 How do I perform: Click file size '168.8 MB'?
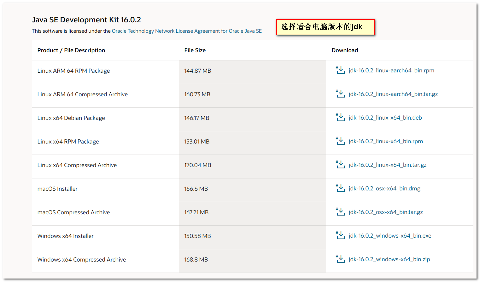(x=196, y=260)
